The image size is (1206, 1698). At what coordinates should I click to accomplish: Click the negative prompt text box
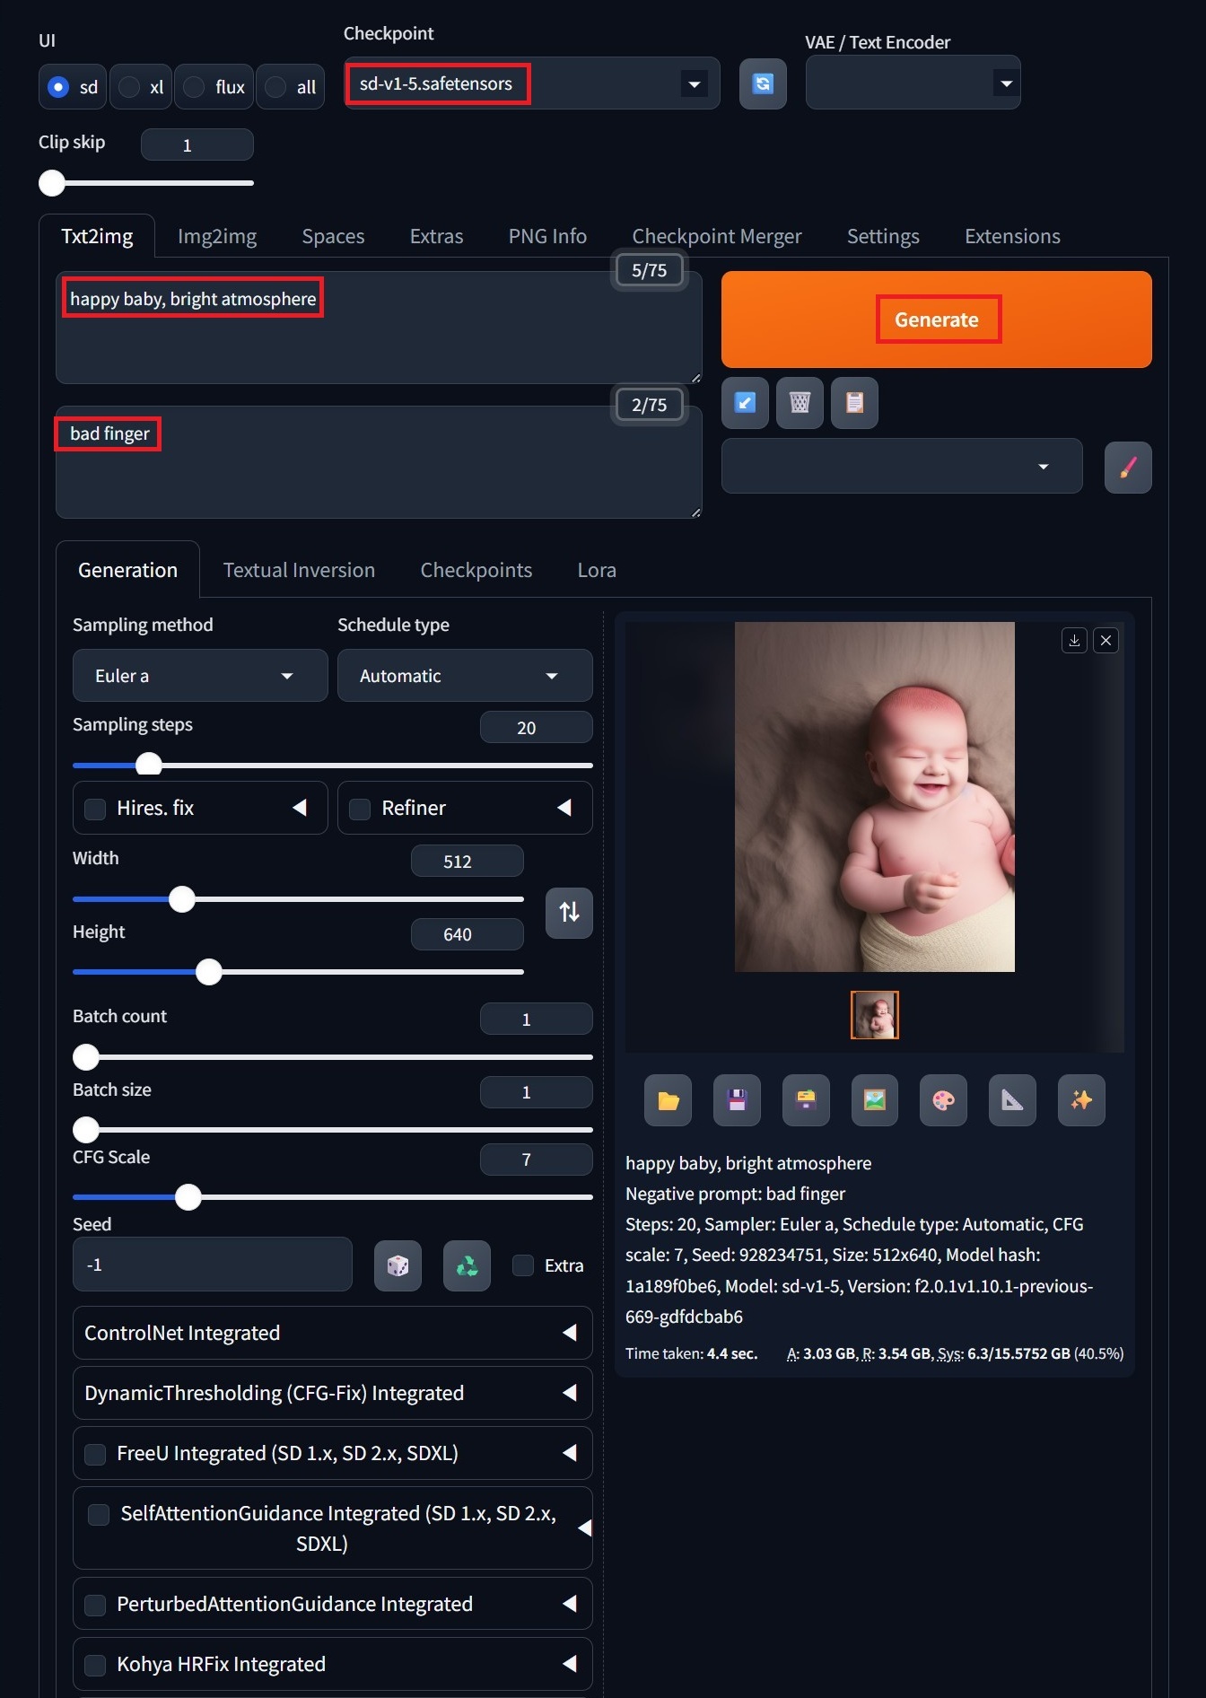(379, 462)
